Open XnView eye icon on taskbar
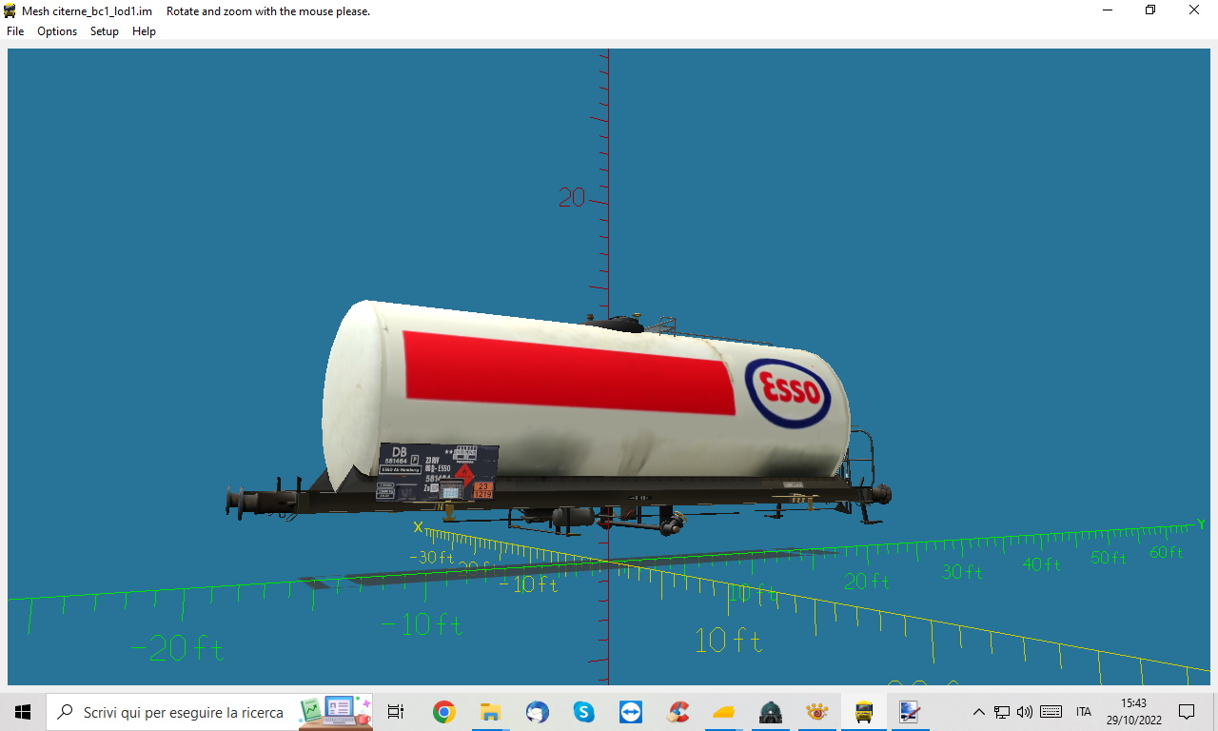1218x731 pixels. [816, 712]
